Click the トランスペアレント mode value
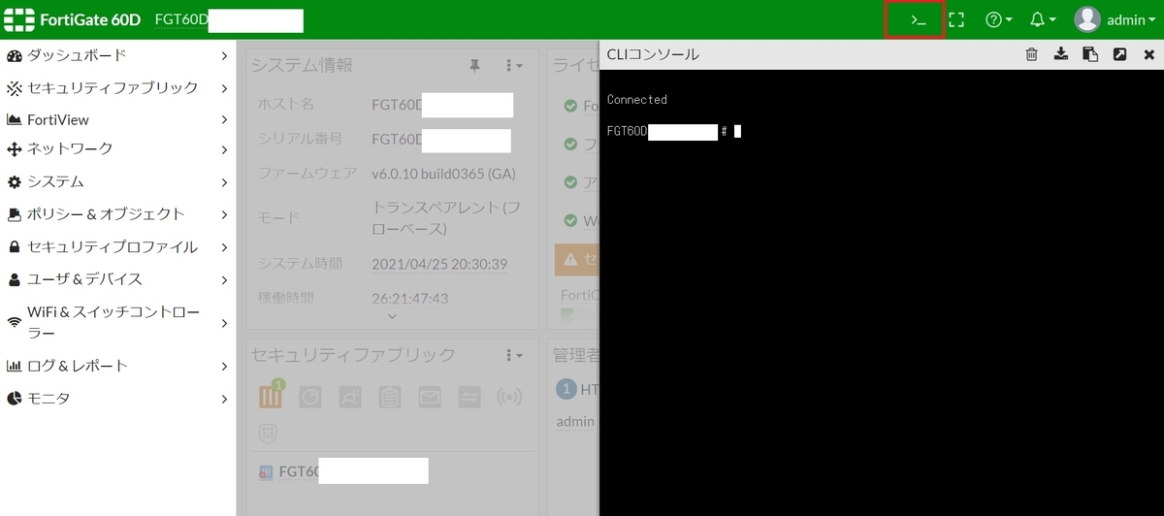The width and height of the screenshot is (1164, 516). click(444, 218)
